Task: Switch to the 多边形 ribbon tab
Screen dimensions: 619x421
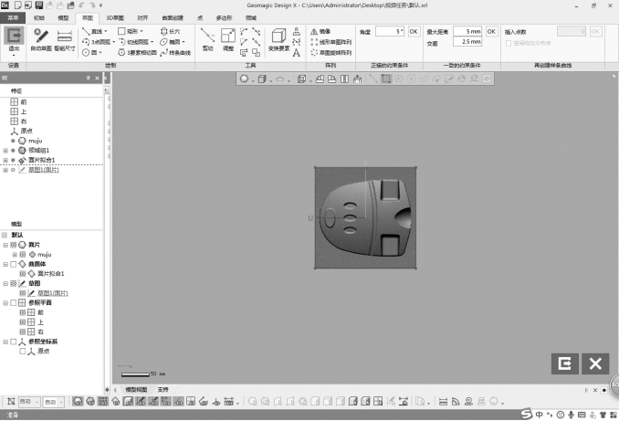Action: pyautogui.click(x=225, y=17)
